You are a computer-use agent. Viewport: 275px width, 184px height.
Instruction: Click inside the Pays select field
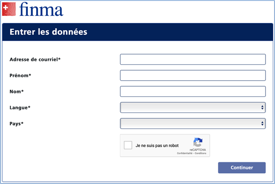point(189,124)
